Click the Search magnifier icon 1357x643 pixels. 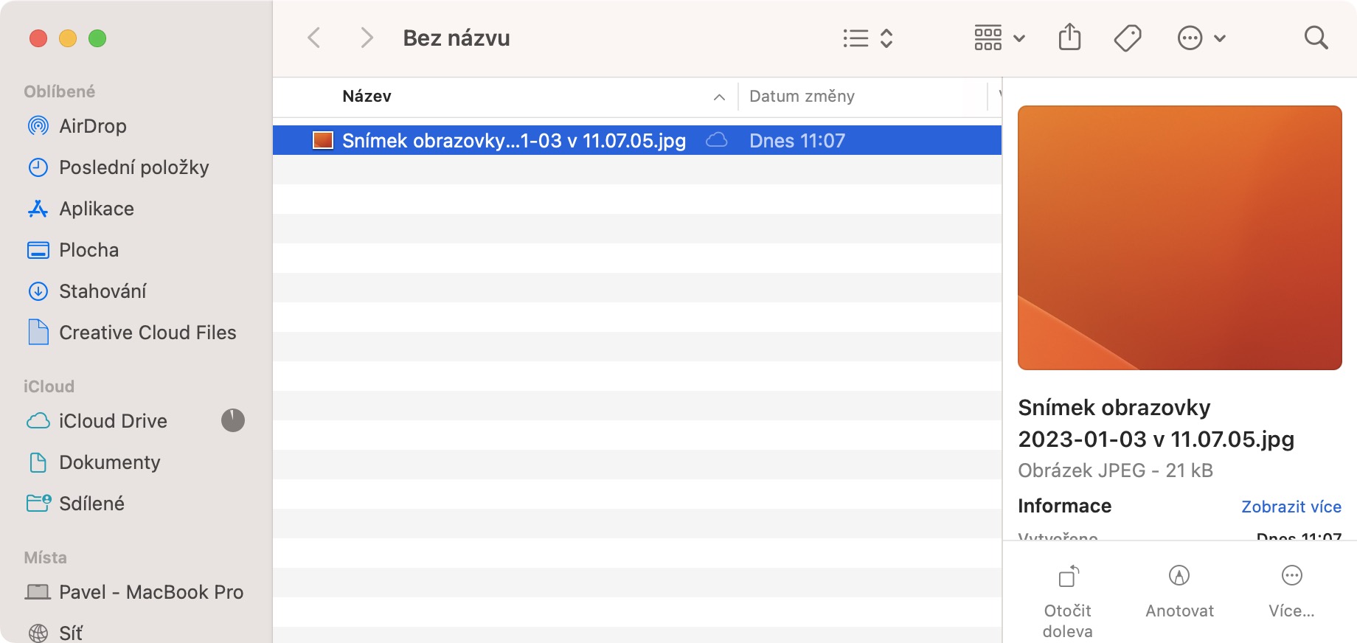tap(1316, 38)
